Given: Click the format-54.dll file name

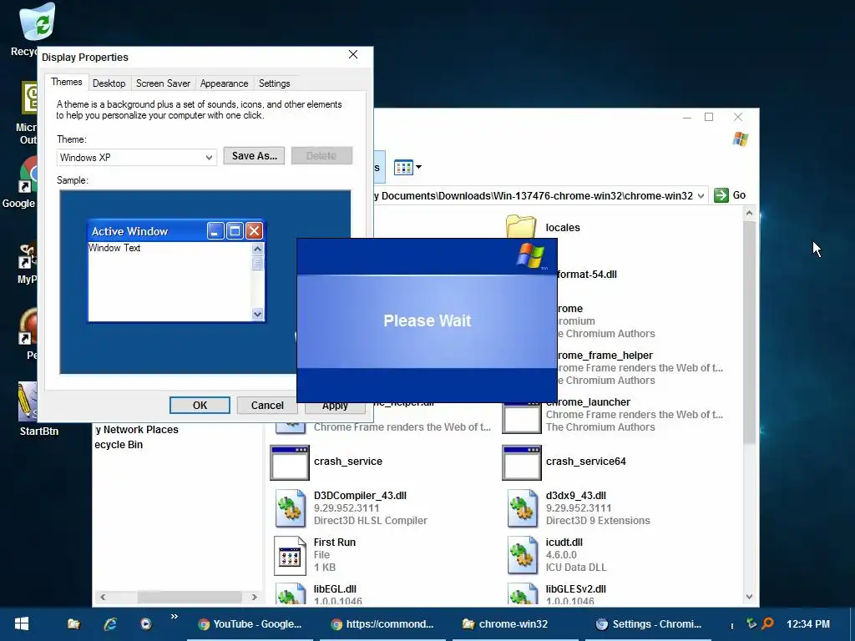Looking at the screenshot, I should (x=587, y=274).
